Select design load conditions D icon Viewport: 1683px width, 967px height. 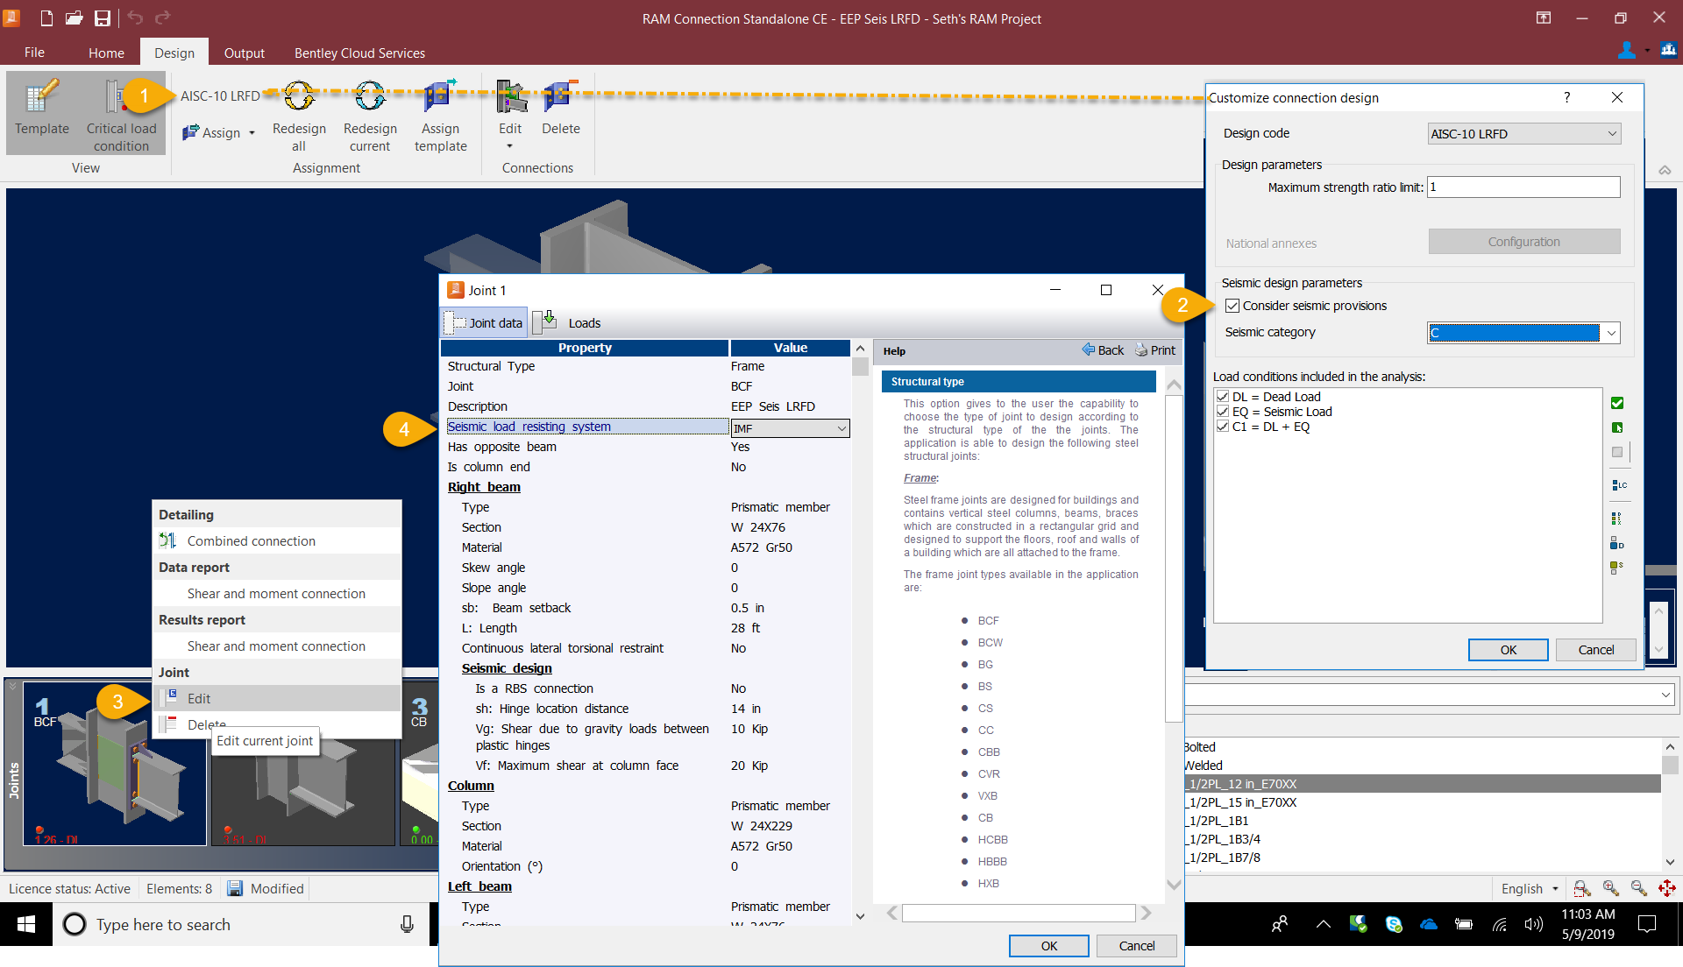pyautogui.click(x=1617, y=544)
